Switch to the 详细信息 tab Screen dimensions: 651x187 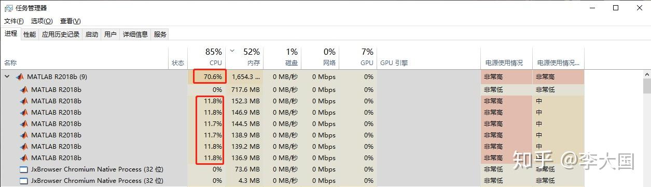click(135, 34)
